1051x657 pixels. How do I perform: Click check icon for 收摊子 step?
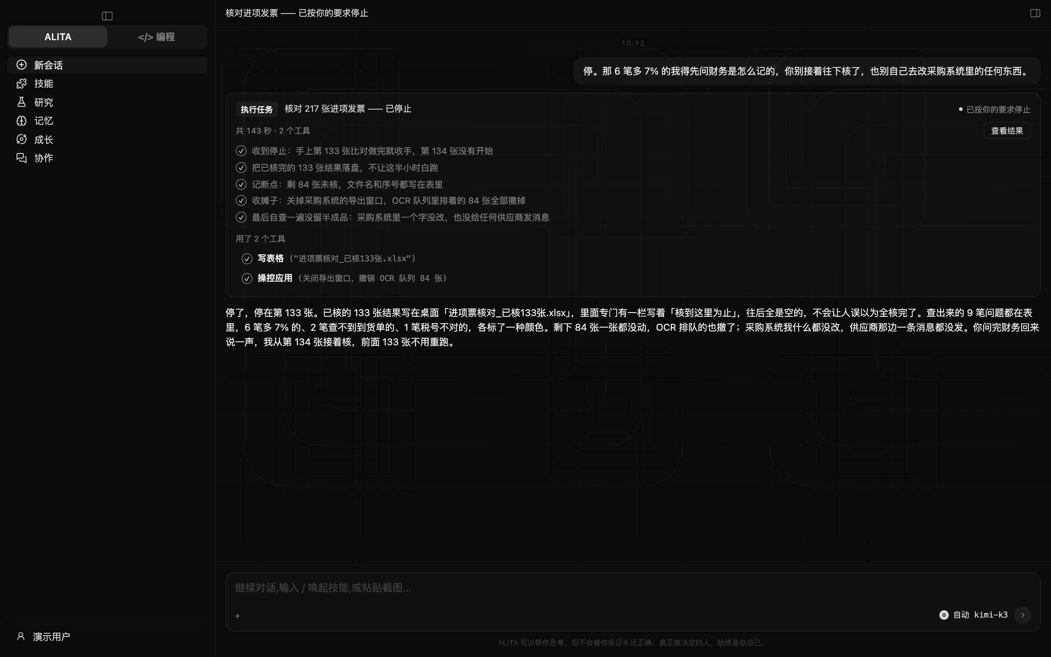point(241,201)
